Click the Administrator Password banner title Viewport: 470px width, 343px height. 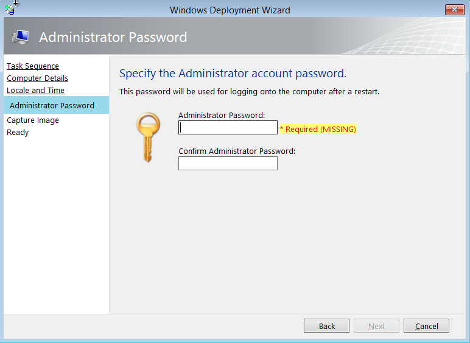pyautogui.click(x=113, y=37)
